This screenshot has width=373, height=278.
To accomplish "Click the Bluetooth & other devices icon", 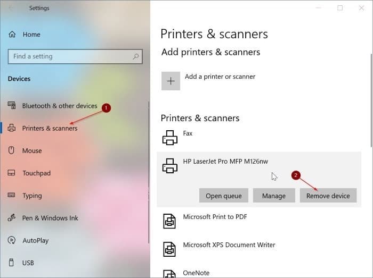I will pyautogui.click(x=12, y=105).
